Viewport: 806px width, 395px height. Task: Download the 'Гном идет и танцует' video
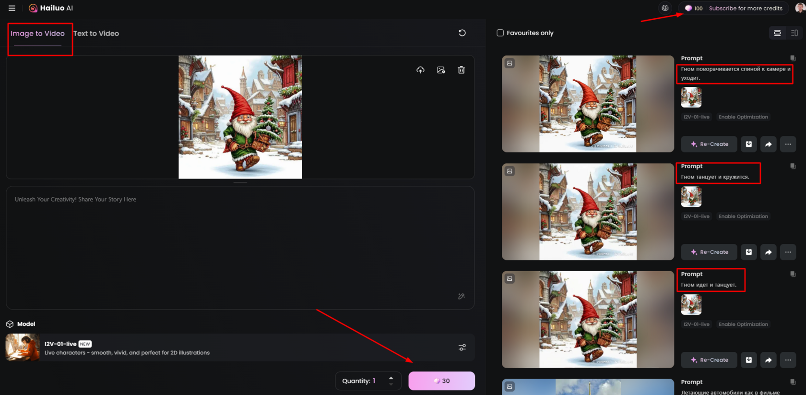tap(748, 360)
